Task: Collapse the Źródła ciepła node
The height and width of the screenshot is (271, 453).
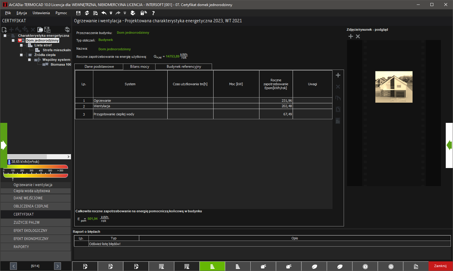Action: click(21, 55)
